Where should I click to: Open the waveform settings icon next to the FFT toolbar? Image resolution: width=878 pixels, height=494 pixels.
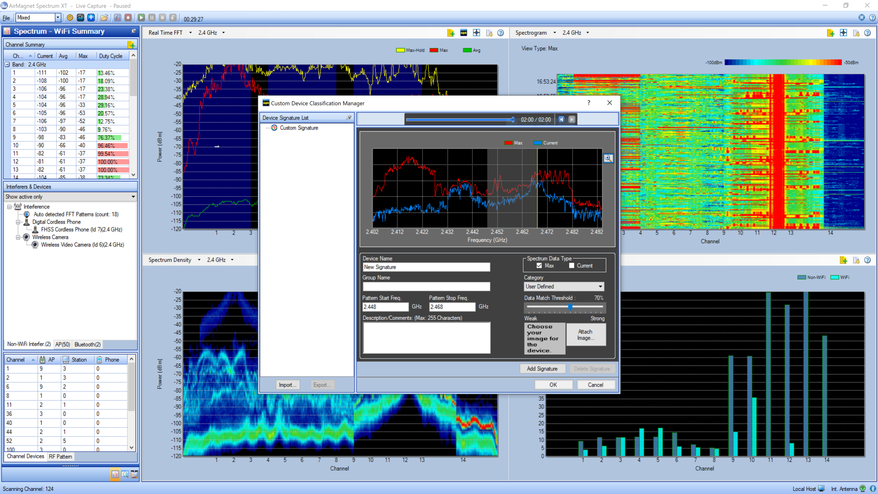(463, 32)
